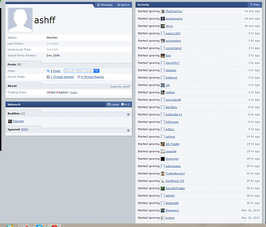
Task: Open edwinsieng's profile link
Action: [173, 166]
